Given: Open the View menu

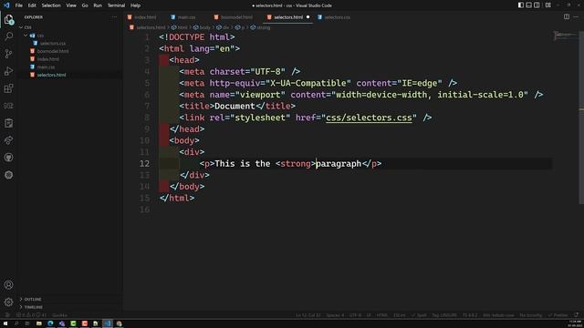Looking at the screenshot, I should pos(71,5).
